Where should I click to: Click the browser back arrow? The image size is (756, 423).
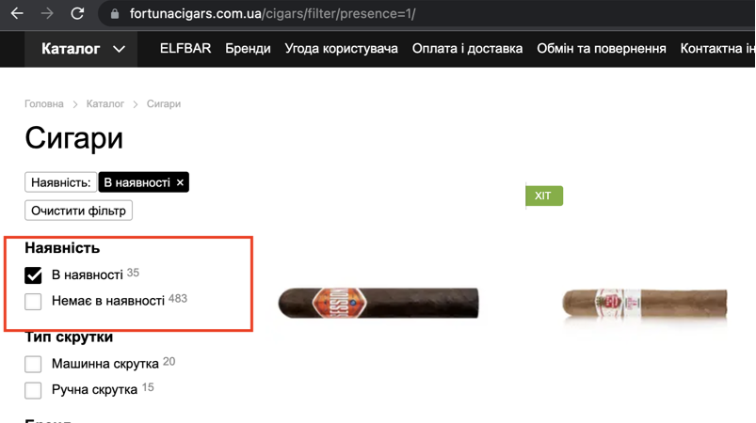tap(17, 13)
